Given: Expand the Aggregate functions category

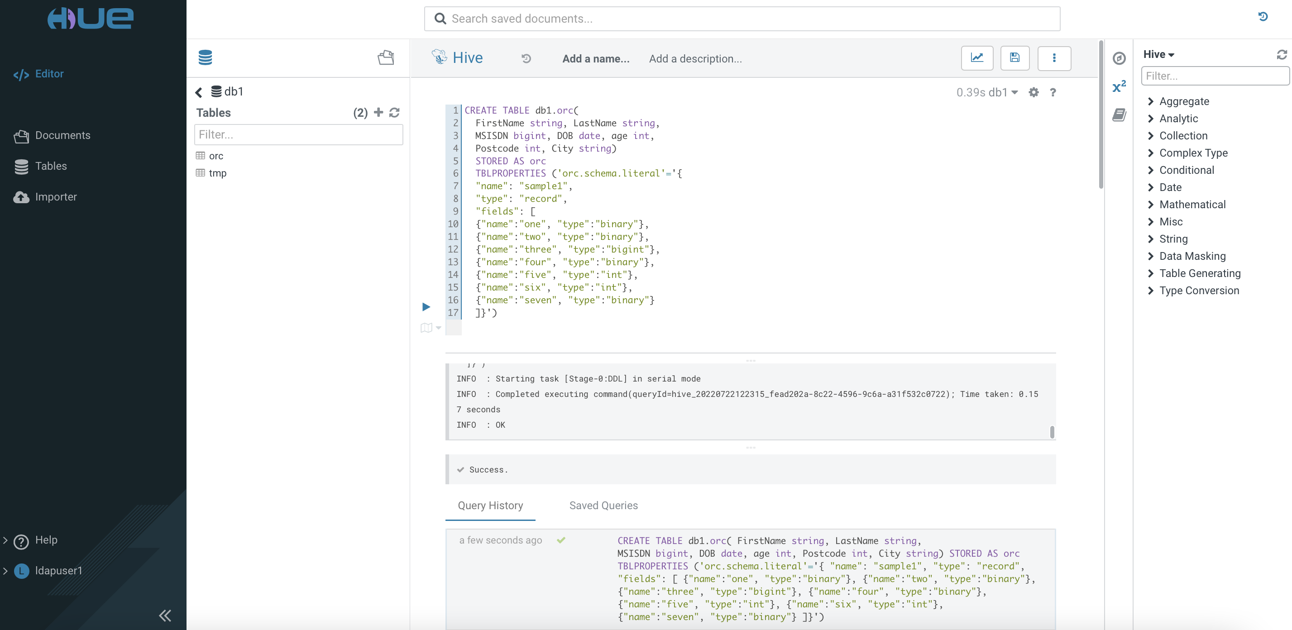Looking at the screenshot, I should [1184, 101].
